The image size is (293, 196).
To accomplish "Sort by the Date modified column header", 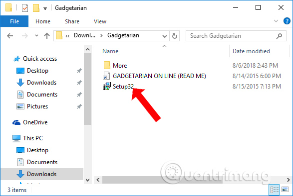I will point(251,51).
